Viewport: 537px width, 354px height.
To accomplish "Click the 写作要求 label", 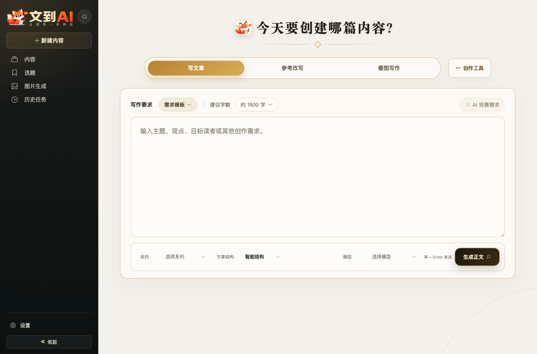I will click(x=141, y=105).
